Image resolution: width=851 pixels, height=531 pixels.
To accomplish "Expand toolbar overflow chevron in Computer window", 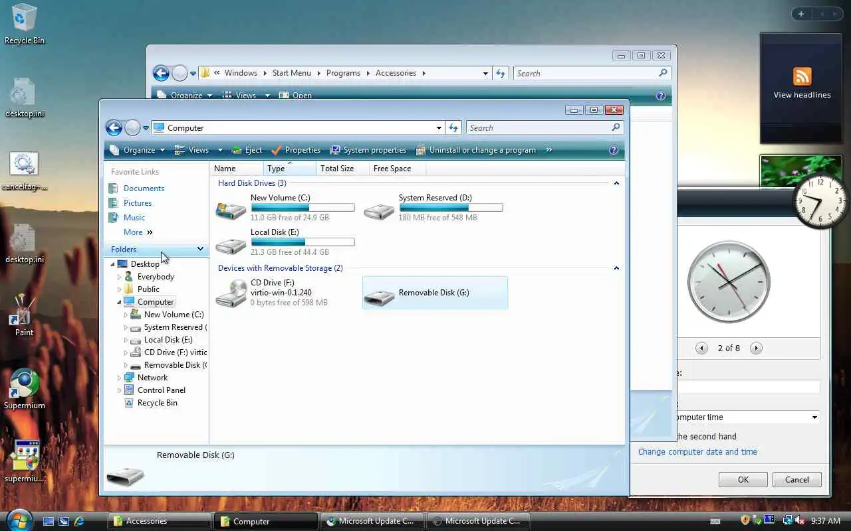I will point(548,150).
